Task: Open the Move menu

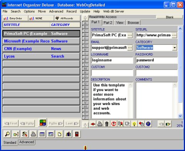Action: (42, 11)
